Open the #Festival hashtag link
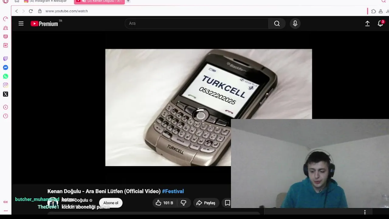 (173, 191)
